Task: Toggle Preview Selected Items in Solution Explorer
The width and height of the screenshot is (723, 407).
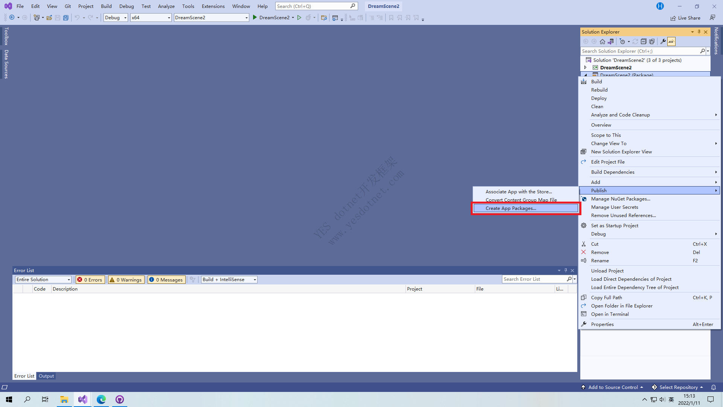Action: pos(671,41)
